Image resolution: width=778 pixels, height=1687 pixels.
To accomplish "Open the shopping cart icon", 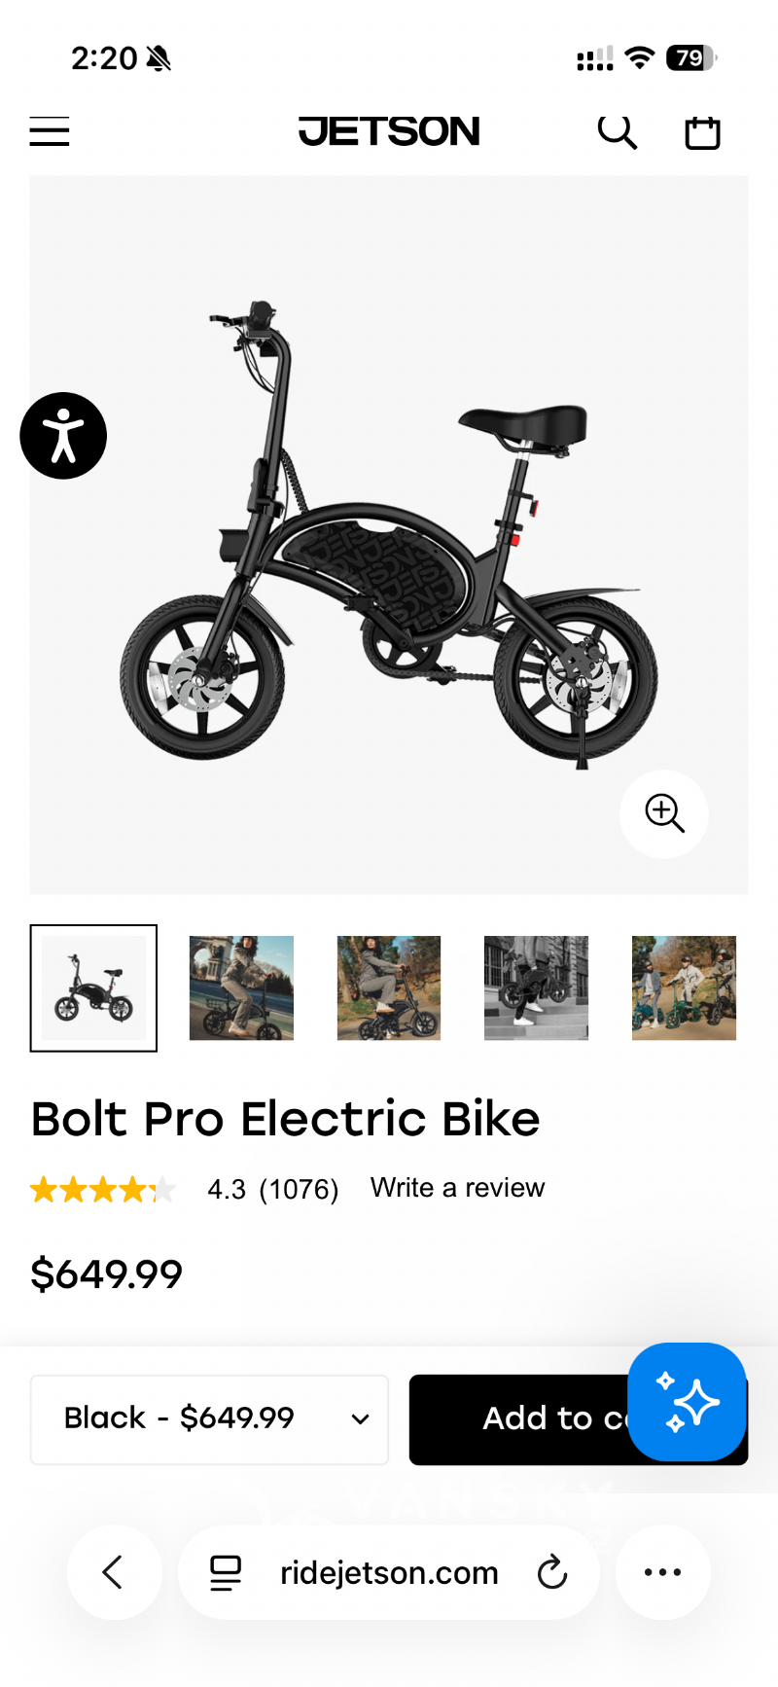I will pos(702,132).
